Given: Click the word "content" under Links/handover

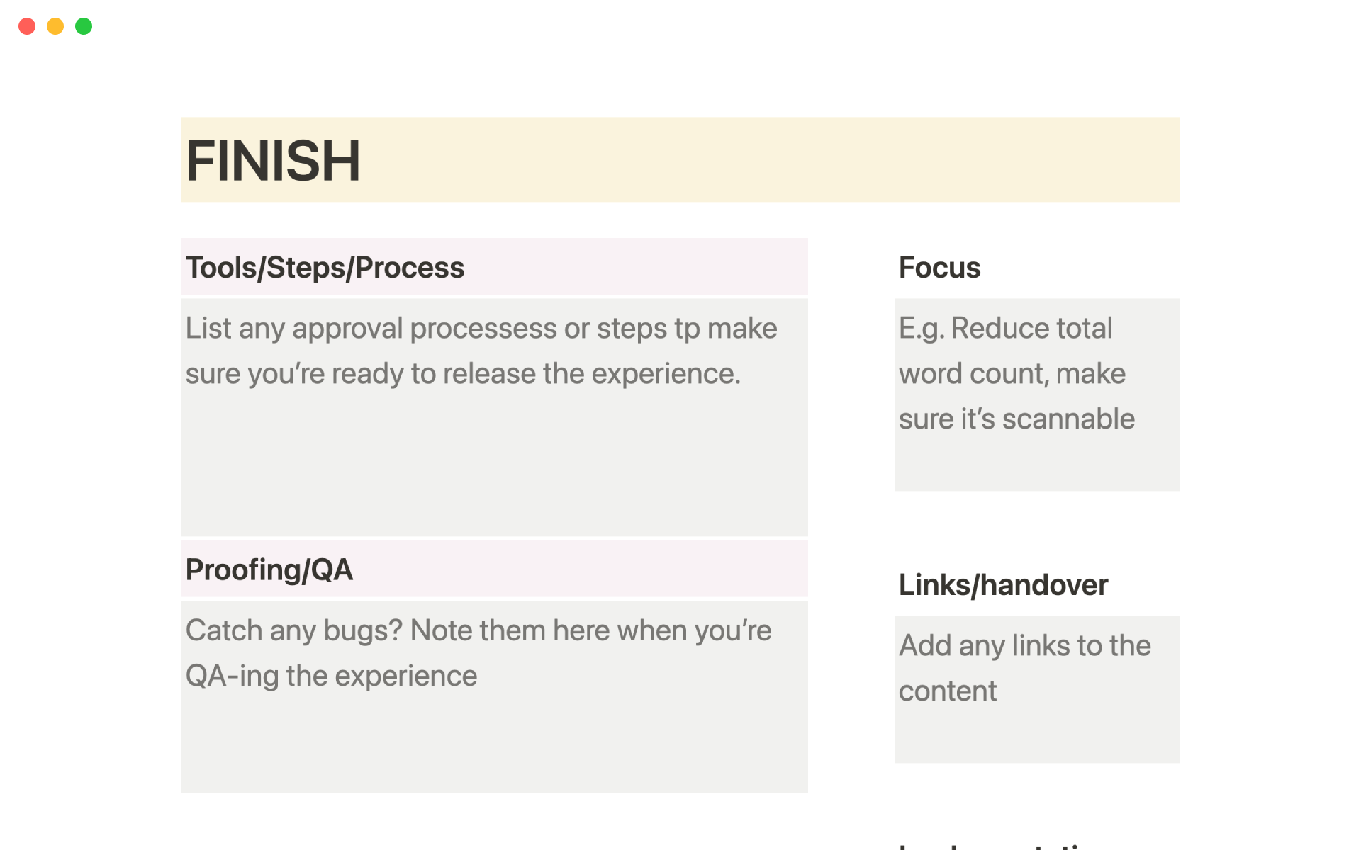Looking at the screenshot, I should tap(948, 691).
